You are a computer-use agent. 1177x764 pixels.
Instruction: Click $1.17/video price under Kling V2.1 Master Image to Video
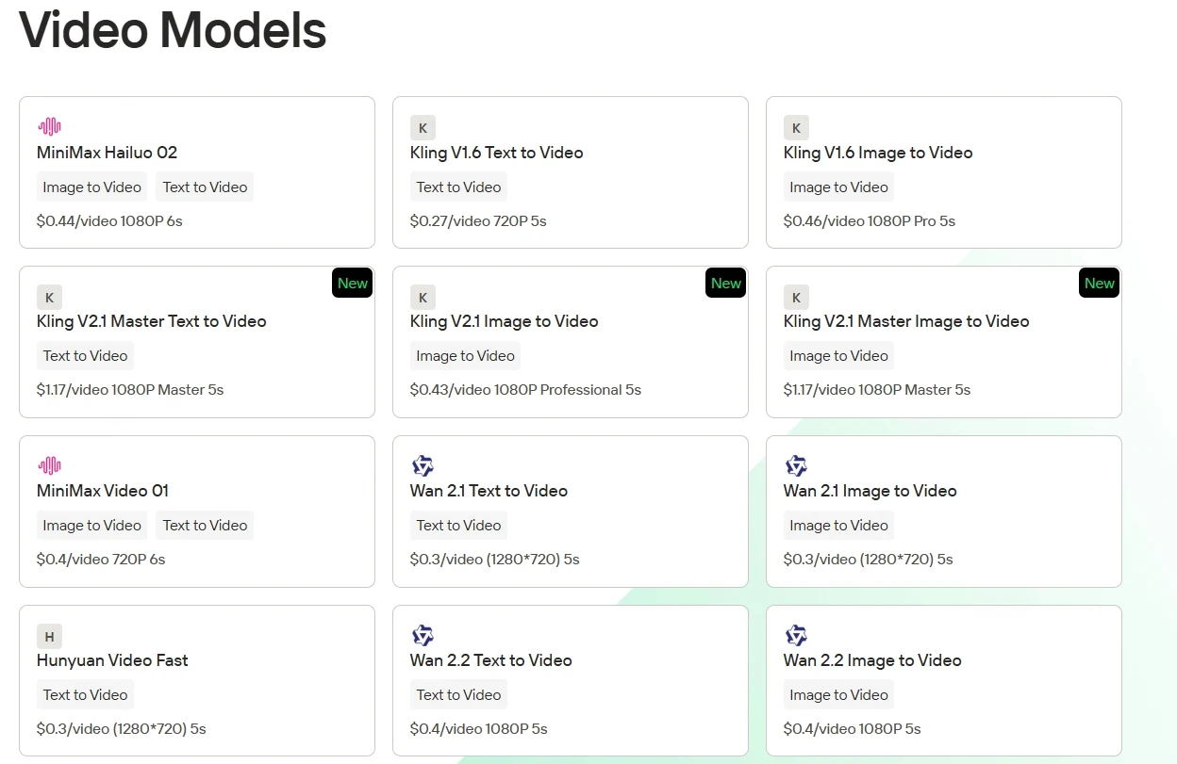tap(877, 389)
